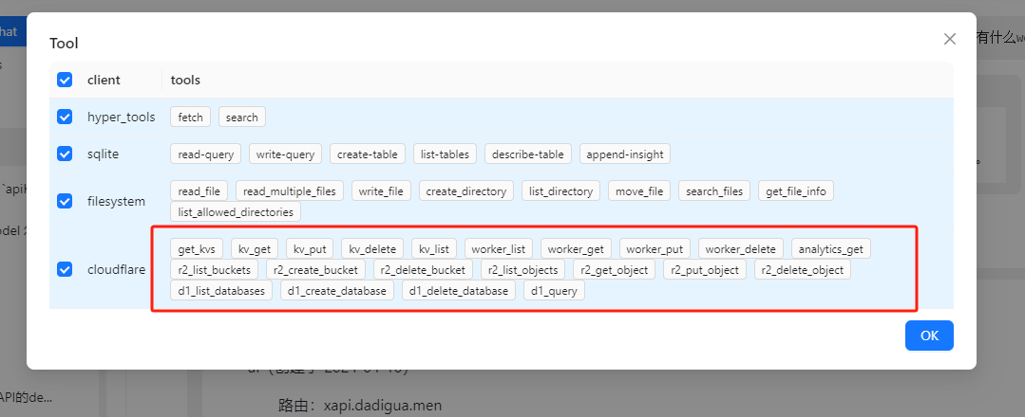
Task: Select the fetch tool tag
Action: (191, 118)
